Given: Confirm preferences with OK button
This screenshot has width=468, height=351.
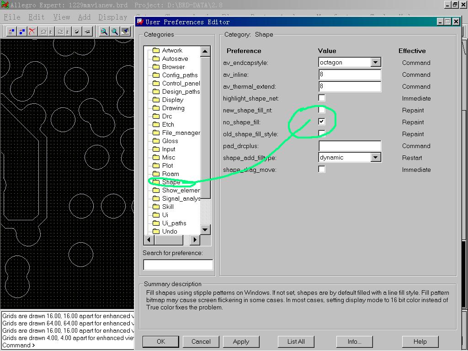Looking at the screenshot, I should click(161, 341).
